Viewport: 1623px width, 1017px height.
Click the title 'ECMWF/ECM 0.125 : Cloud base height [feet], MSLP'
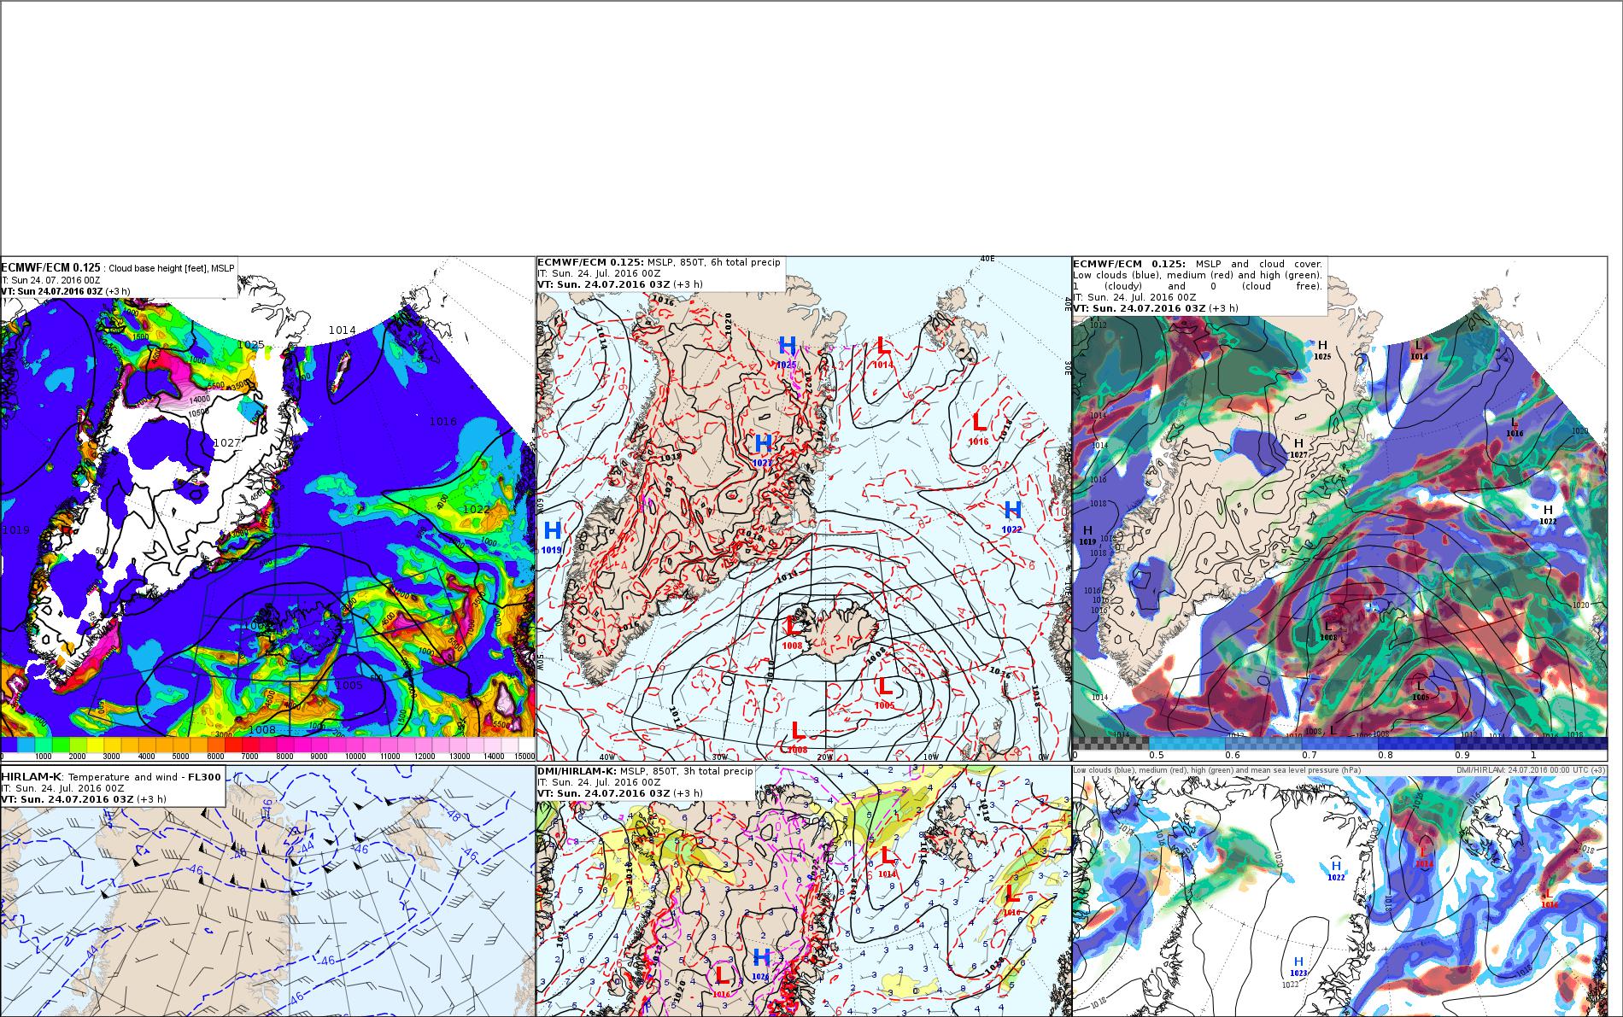click(118, 268)
